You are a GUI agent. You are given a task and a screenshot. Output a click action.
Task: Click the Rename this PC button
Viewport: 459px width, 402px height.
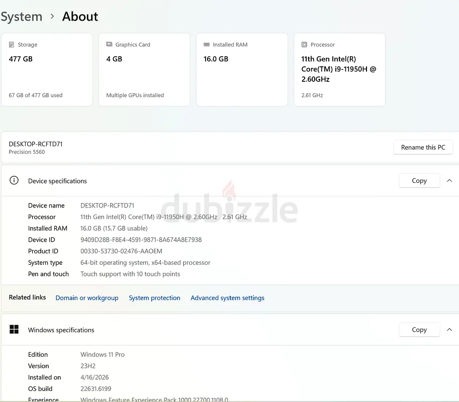(x=423, y=147)
